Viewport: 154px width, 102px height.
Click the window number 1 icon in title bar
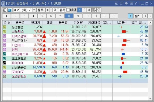(3, 3)
